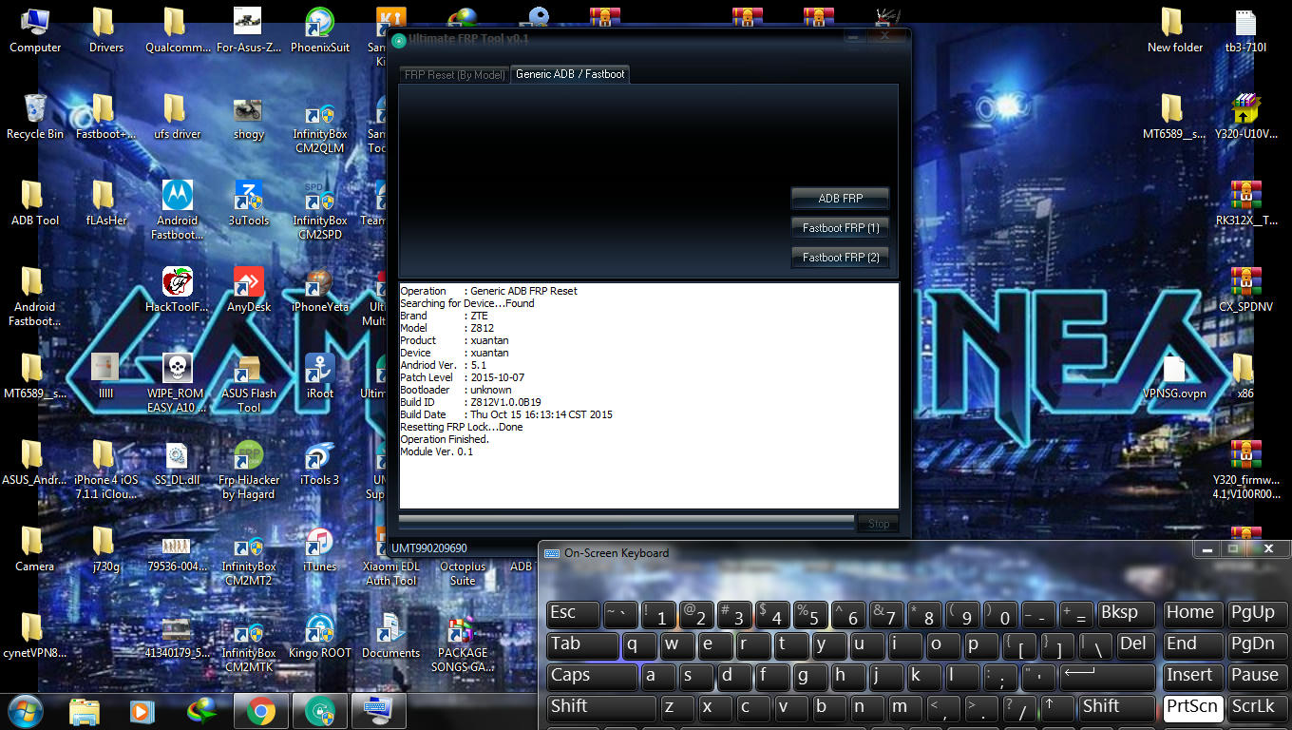Select the ASUS Flash Tool icon
Image resolution: width=1292 pixels, height=730 pixels.
click(249, 382)
